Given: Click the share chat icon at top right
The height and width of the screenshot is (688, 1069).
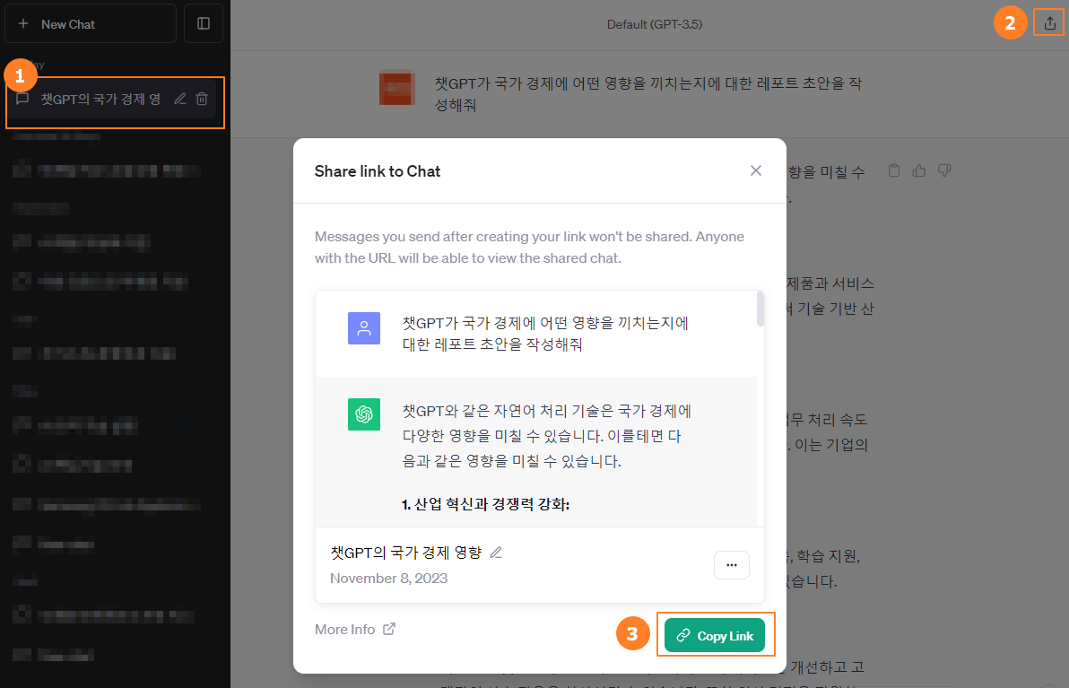Looking at the screenshot, I should [x=1049, y=24].
